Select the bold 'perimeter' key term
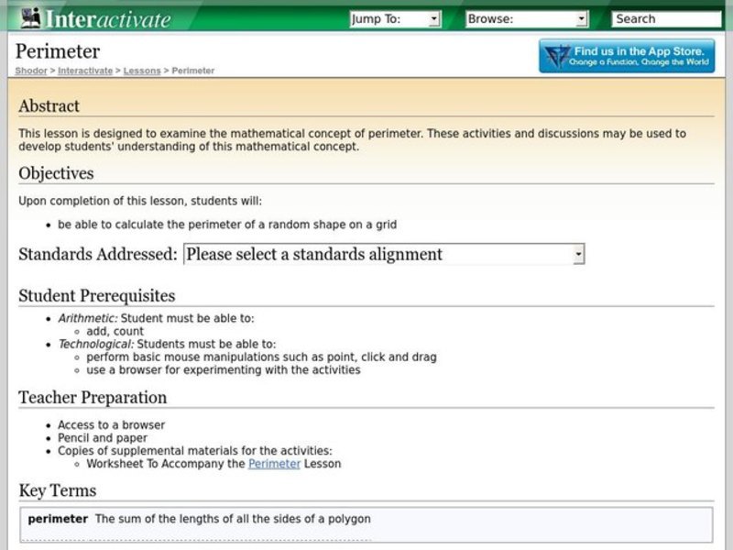 click(58, 519)
